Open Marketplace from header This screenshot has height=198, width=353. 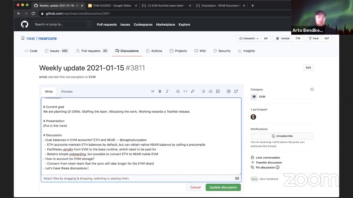[x=165, y=24]
